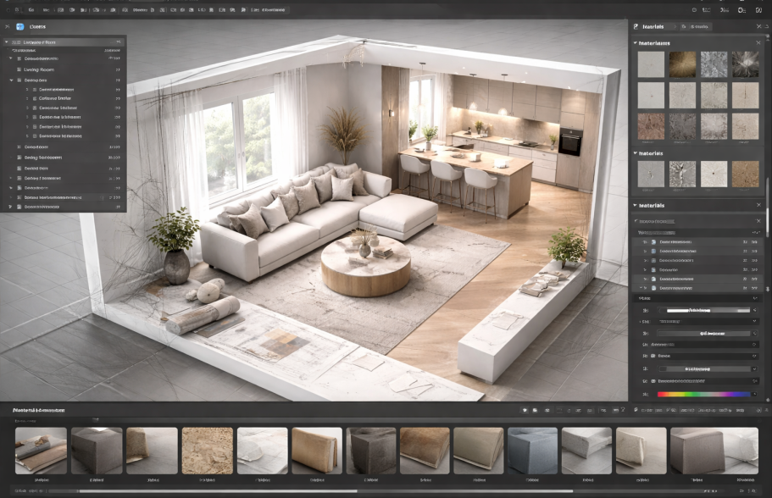
Task: Toggle the square icon on the first nested tree row
Action: 34,89
